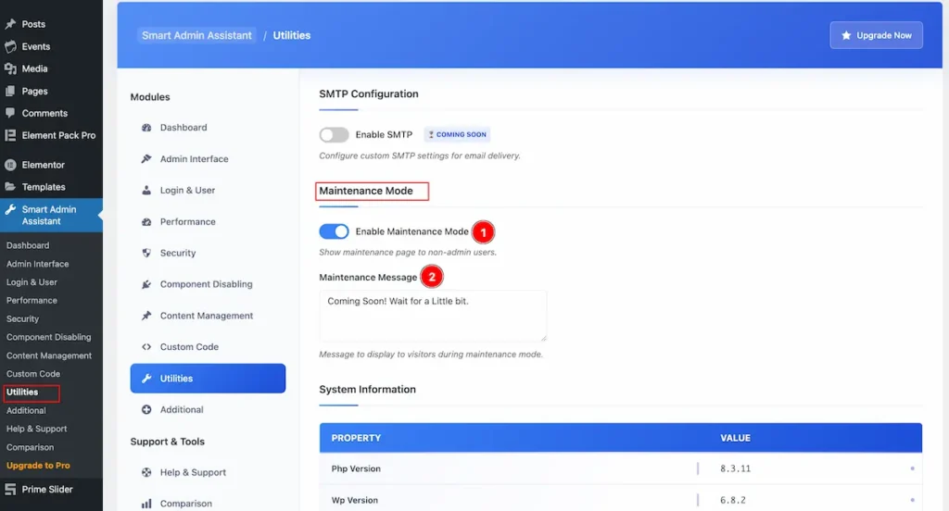Click the PROPERTY column header
This screenshot has width=949, height=511.
click(x=356, y=439)
